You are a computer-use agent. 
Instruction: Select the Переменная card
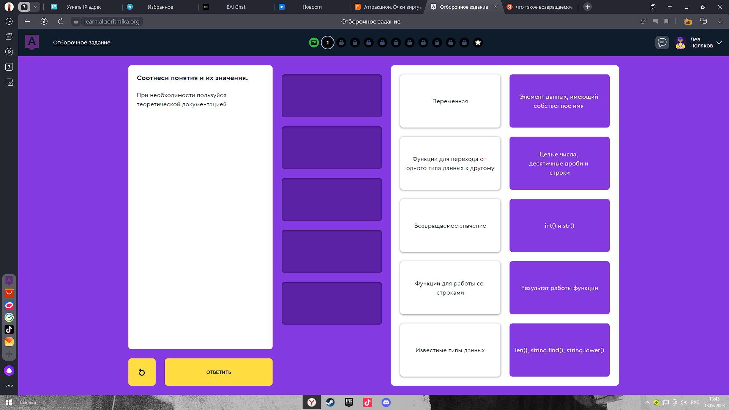click(450, 101)
